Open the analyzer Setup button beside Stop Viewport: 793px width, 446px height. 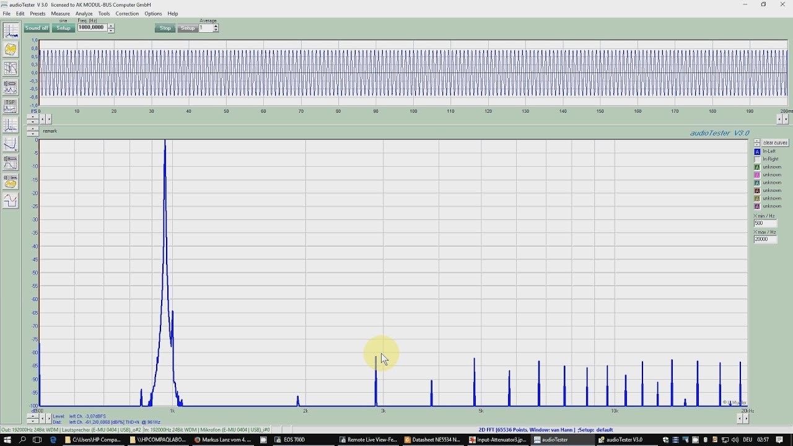coord(188,28)
